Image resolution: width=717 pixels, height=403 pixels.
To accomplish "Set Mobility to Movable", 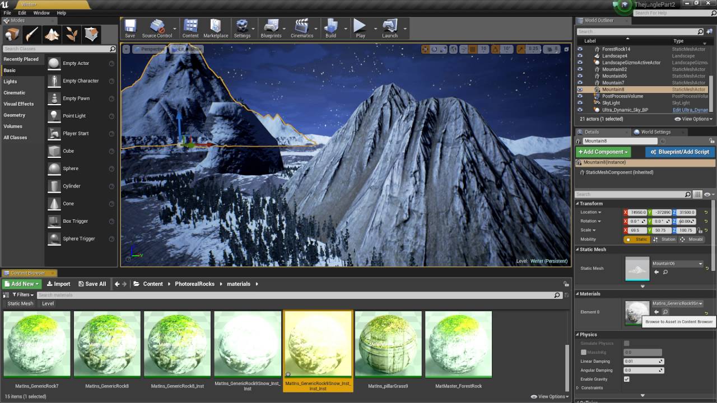I will pos(691,240).
